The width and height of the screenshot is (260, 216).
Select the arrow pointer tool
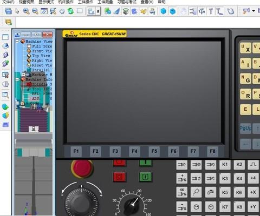[17, 11]
